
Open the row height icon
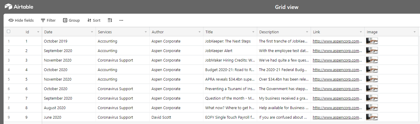click(x=110, y=20)
